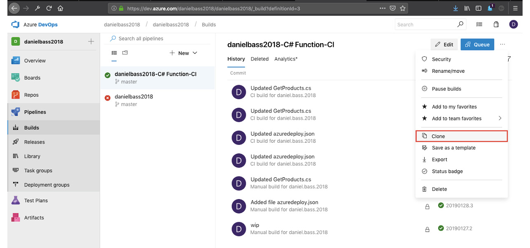Switch to the Deleted tab
This screenshot has height=248, width=530.
point(259,59)
